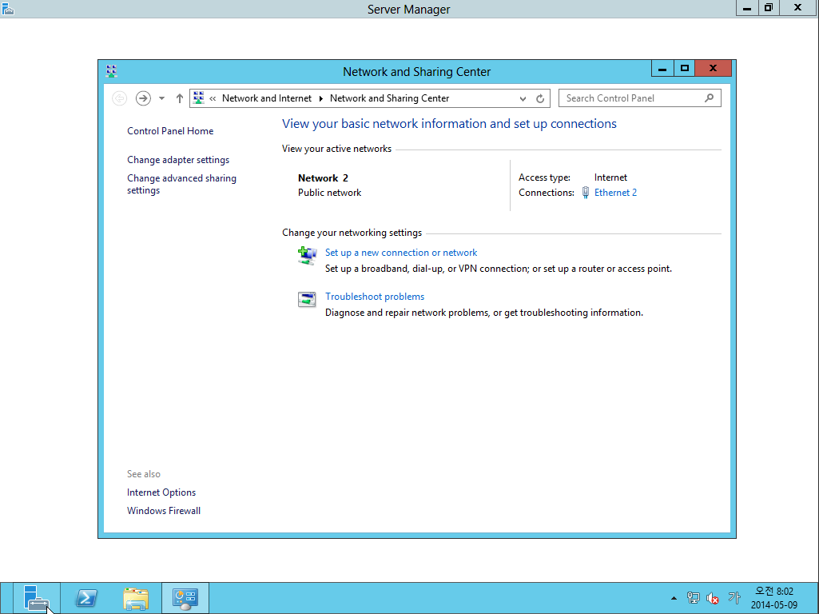Click the Access type Internet value
Viewport: 819px width, 614px height.
(x=610, y=177)
